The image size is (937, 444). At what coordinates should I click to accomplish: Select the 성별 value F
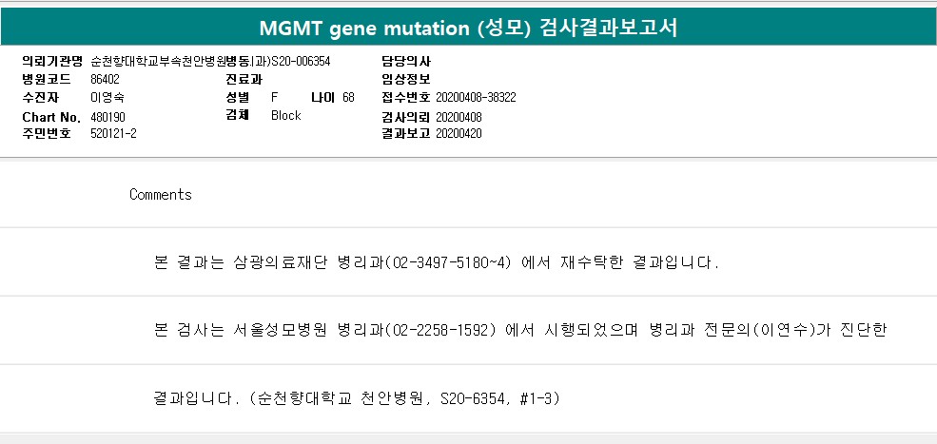275,98
